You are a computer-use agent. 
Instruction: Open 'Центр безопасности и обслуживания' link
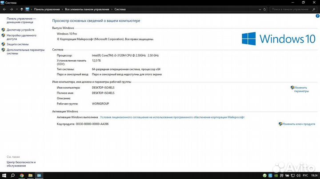21,164
